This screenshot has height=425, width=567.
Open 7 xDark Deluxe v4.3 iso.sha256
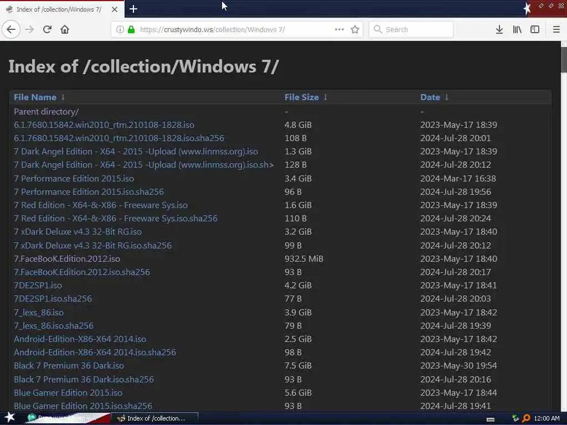click(x=93, y=245)
